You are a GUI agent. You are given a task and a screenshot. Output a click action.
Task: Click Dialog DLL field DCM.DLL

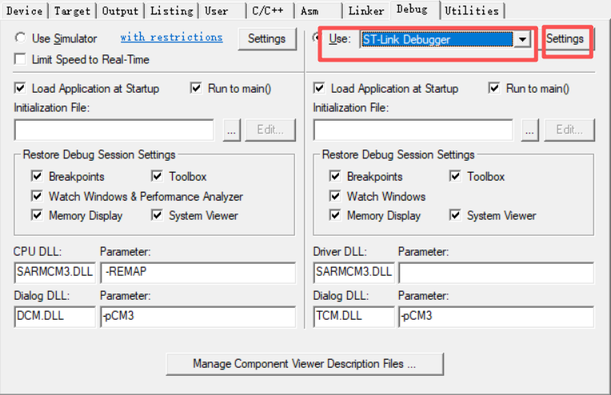[55, 317]
